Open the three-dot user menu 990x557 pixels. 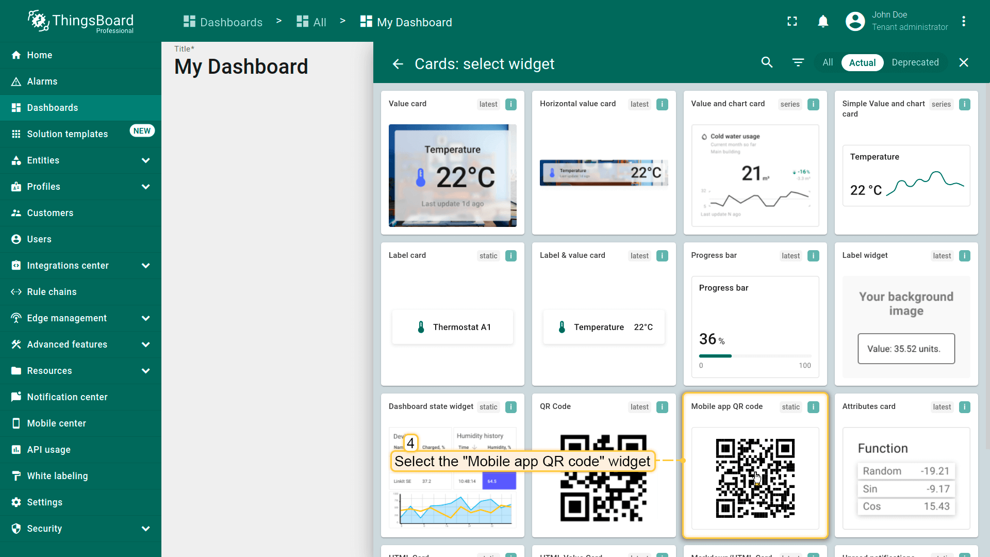click(963, 21)
